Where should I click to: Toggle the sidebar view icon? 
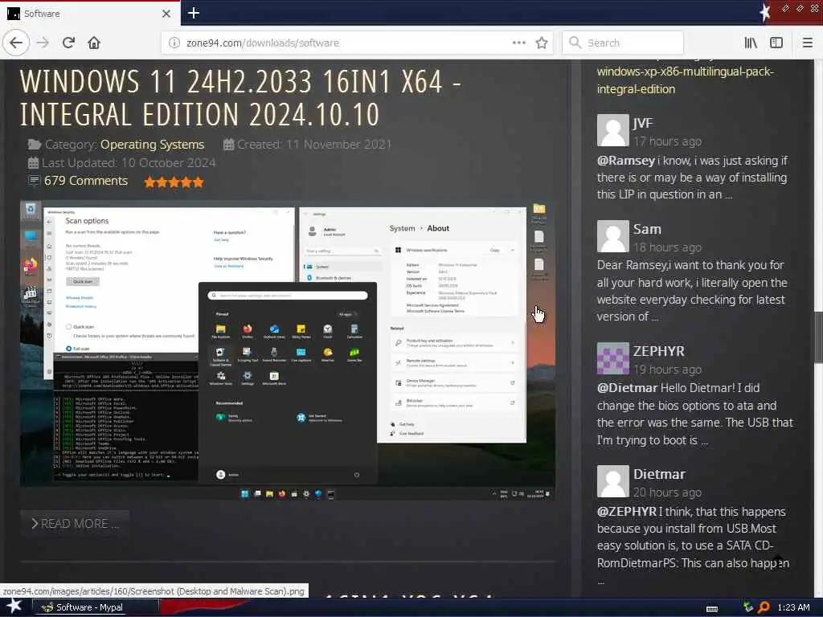(x=776, y=43)
